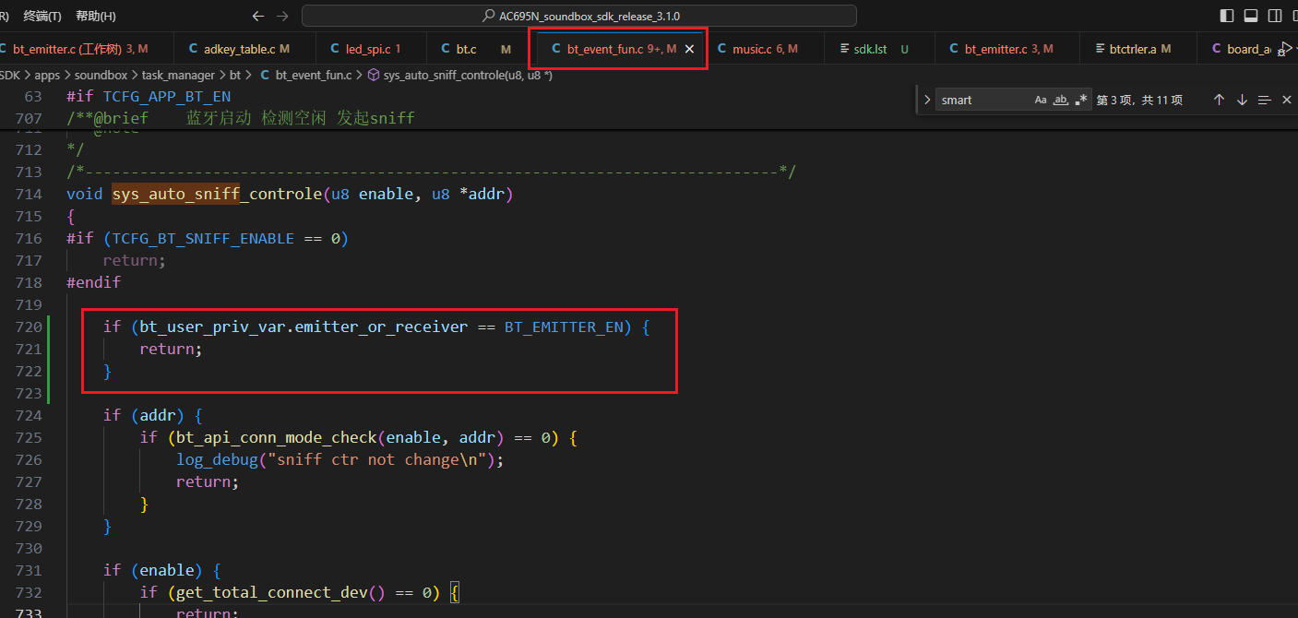Toggle Match Case in the find widget
The image size is (1298, 618).
tap(1041, 100)
